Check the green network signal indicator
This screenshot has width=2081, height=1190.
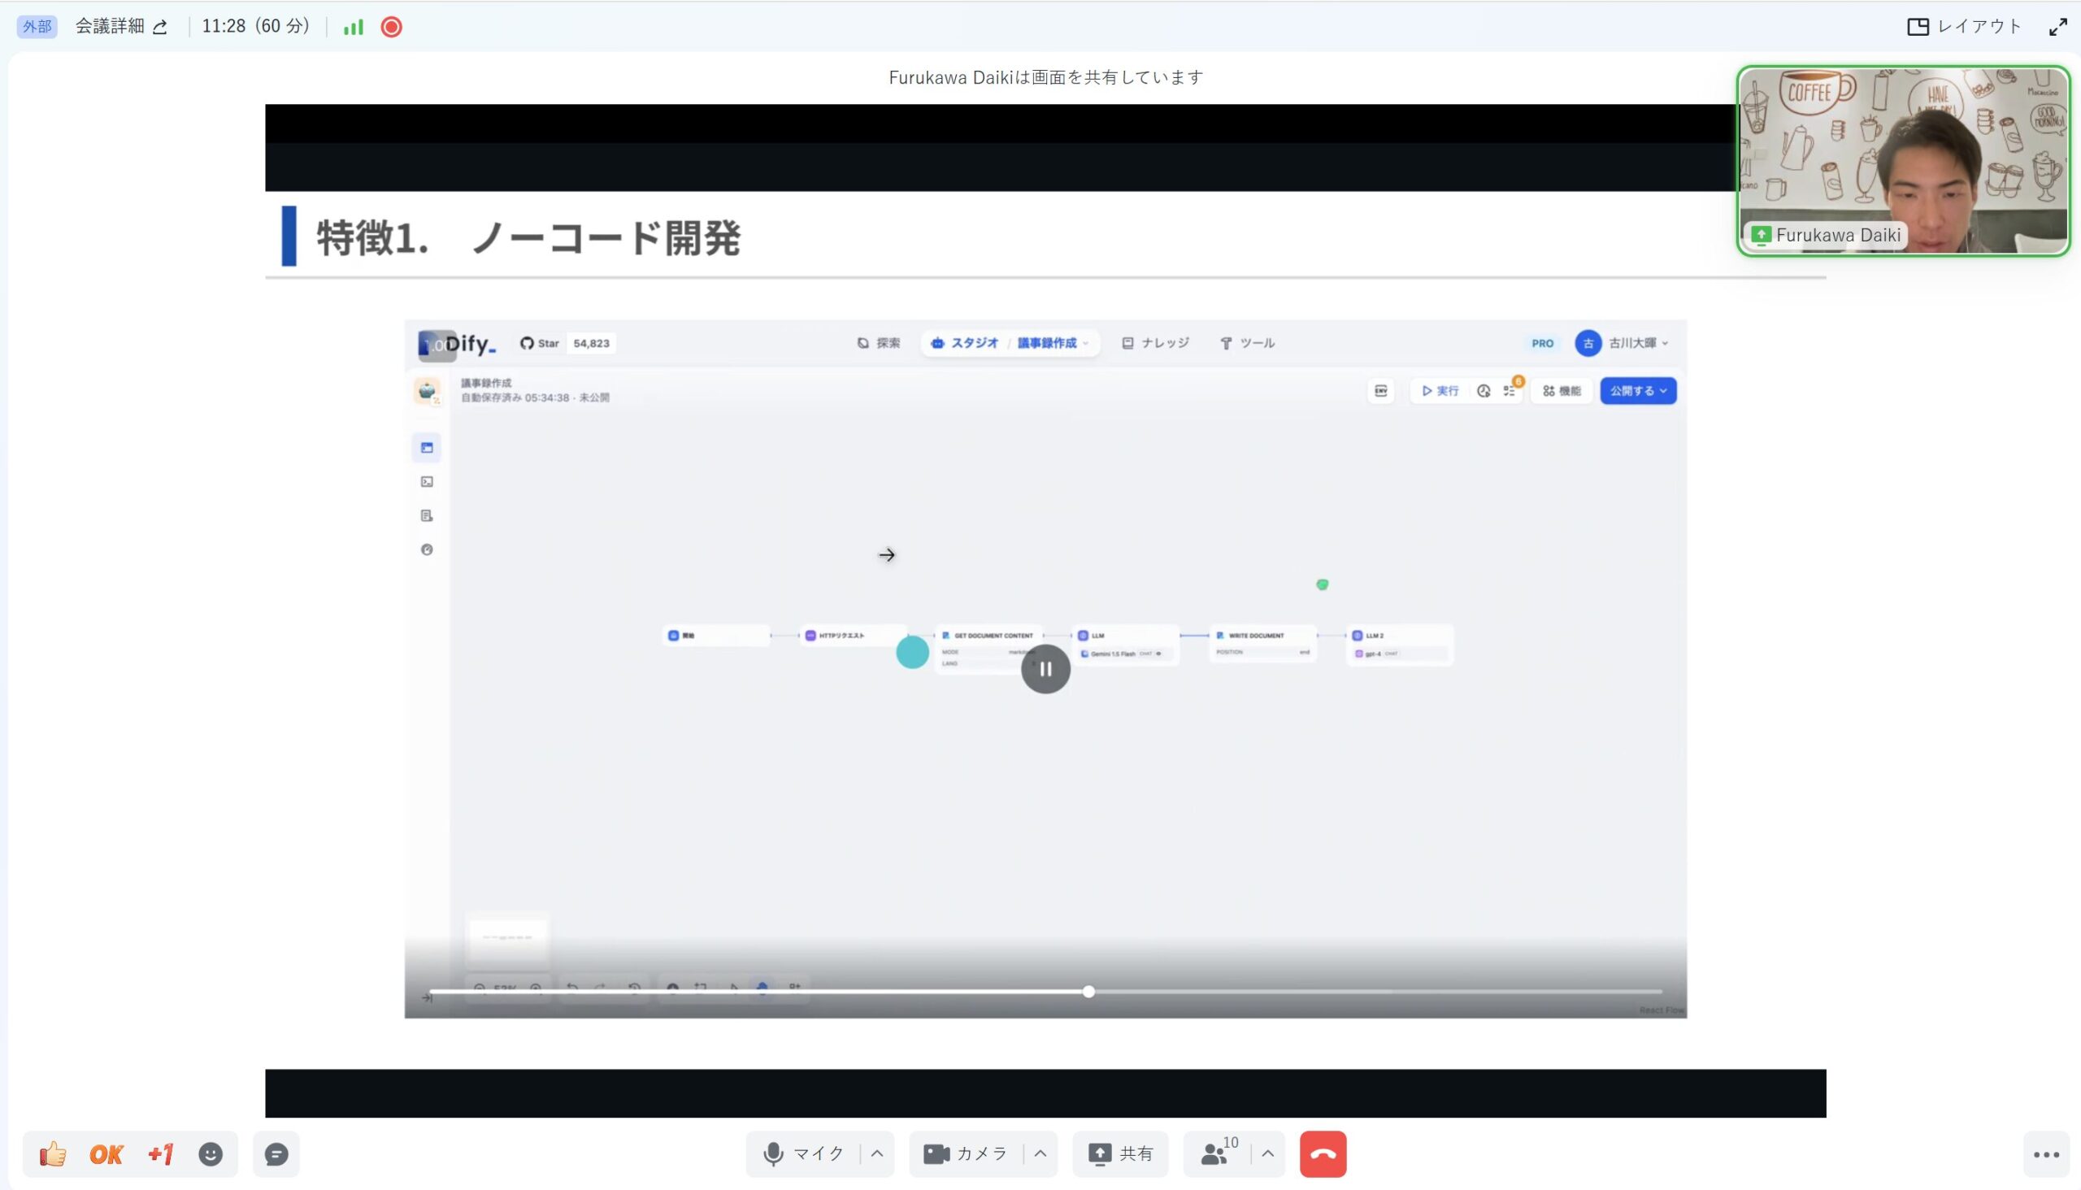tap(353, 27)
